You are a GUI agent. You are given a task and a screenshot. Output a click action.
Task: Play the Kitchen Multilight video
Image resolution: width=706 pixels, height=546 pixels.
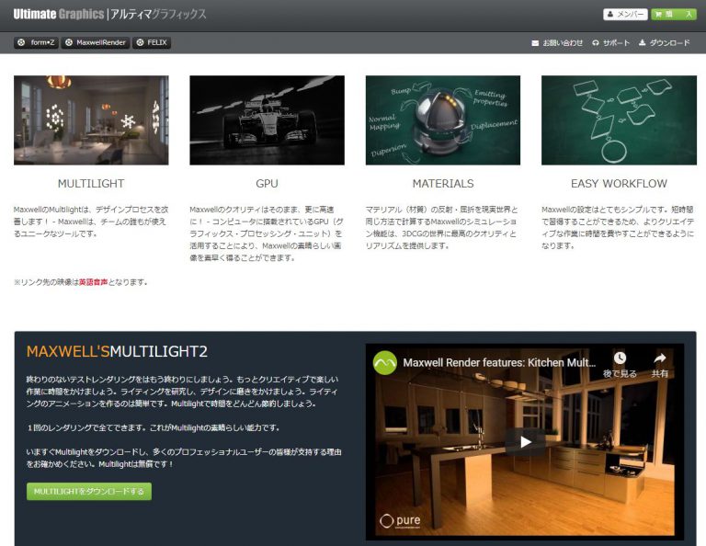tap(525, 442)
